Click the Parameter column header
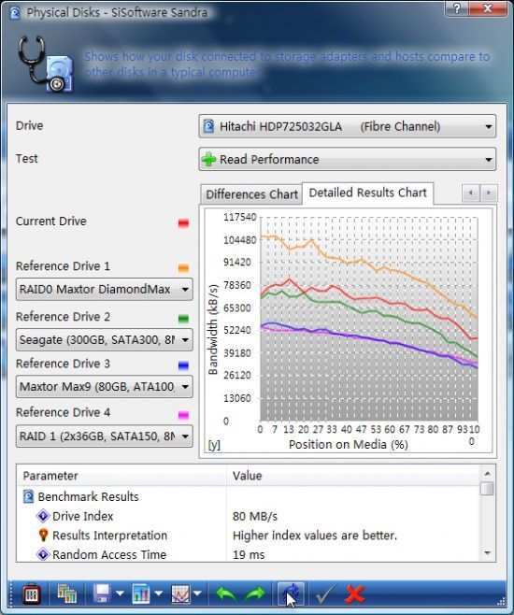This screenshot has height=615, width=514. pos(121,476)
